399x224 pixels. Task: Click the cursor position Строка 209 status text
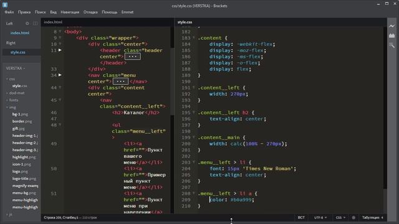click(61, 218)
